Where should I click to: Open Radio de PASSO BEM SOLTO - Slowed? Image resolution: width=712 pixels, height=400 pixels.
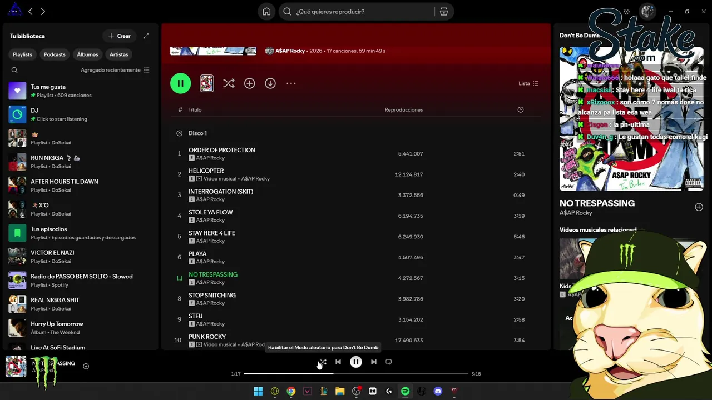pos(79,281)
